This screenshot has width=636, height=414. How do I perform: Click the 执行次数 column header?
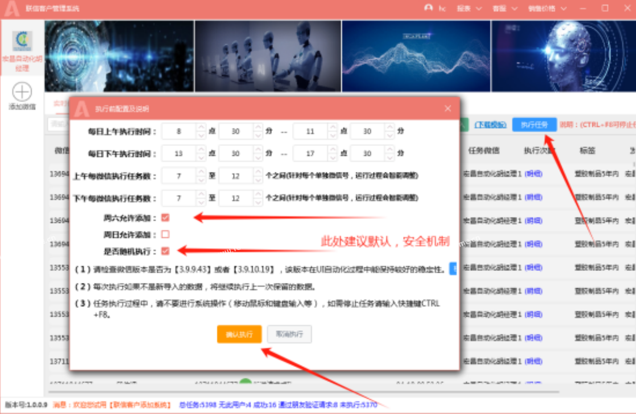pos(539,151)
